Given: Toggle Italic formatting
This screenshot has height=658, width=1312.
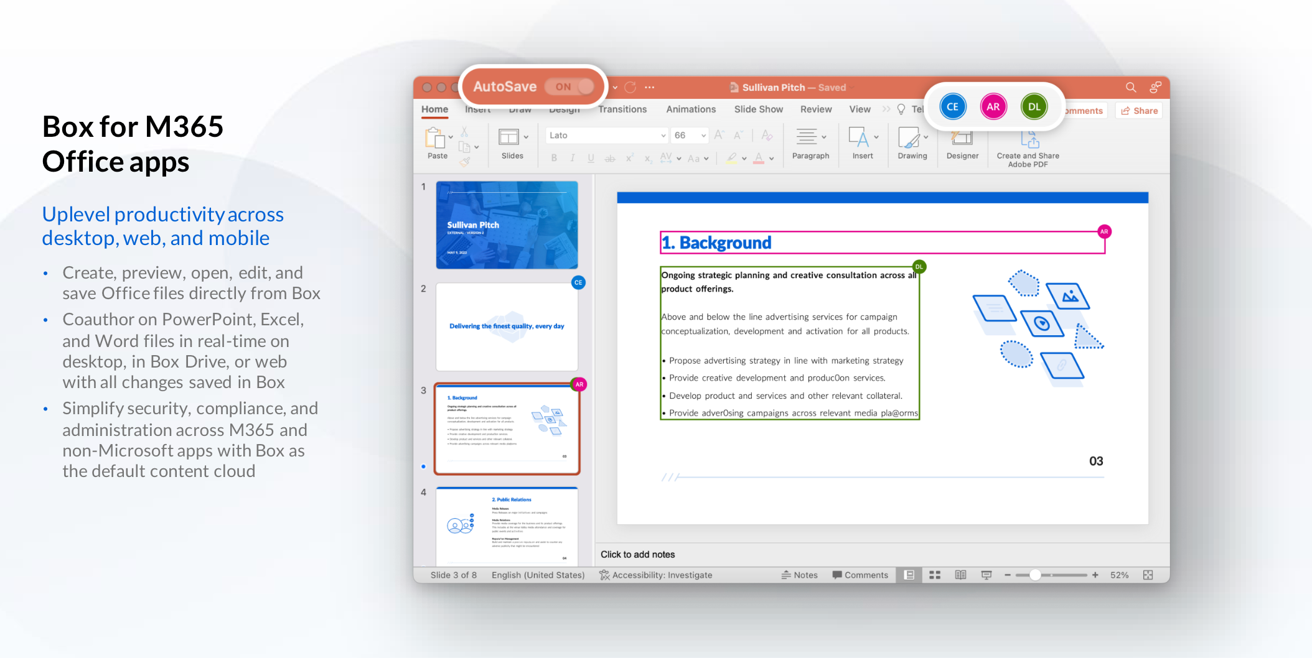Looking at the screenshot, I should coord(572,159).
